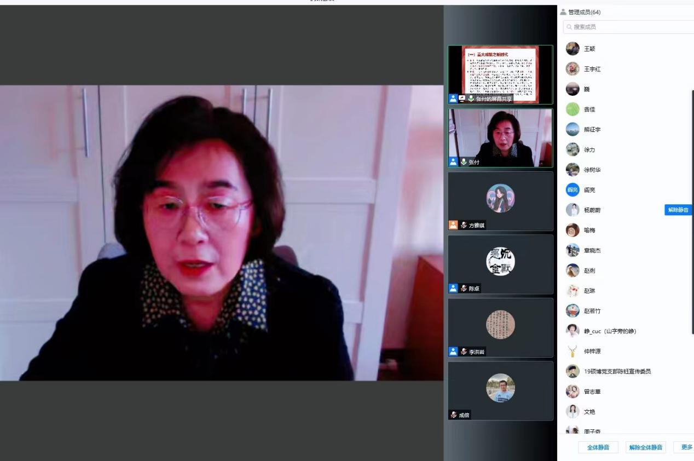Click the muted microphone icon beside 方雅琪
The height and width of the screenshot is (461, 694).
(464, 225)
